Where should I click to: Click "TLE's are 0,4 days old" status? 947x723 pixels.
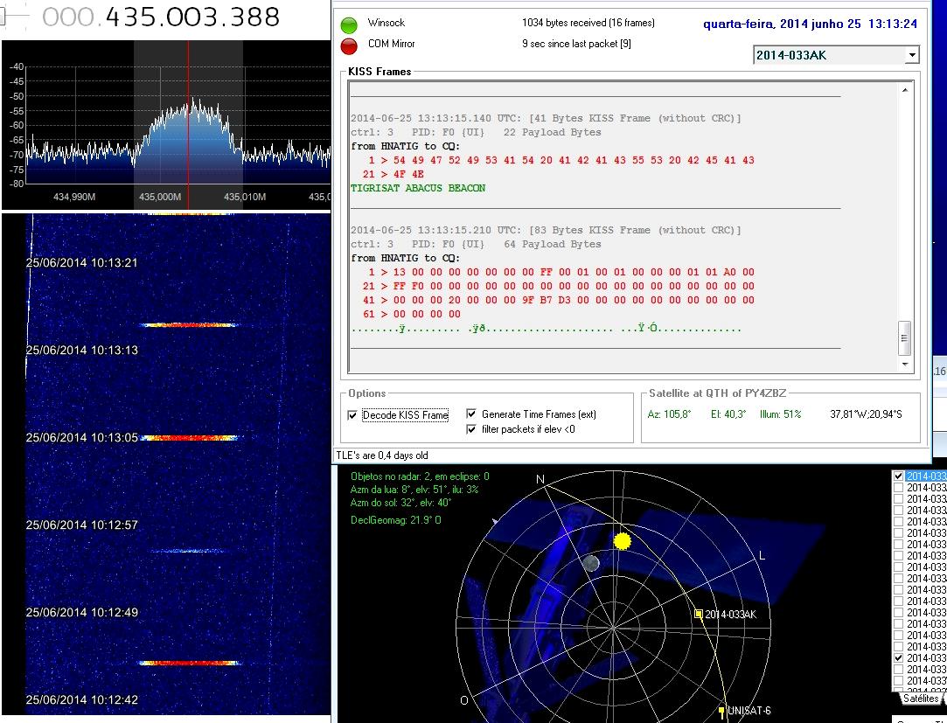(x=382, y=455)
